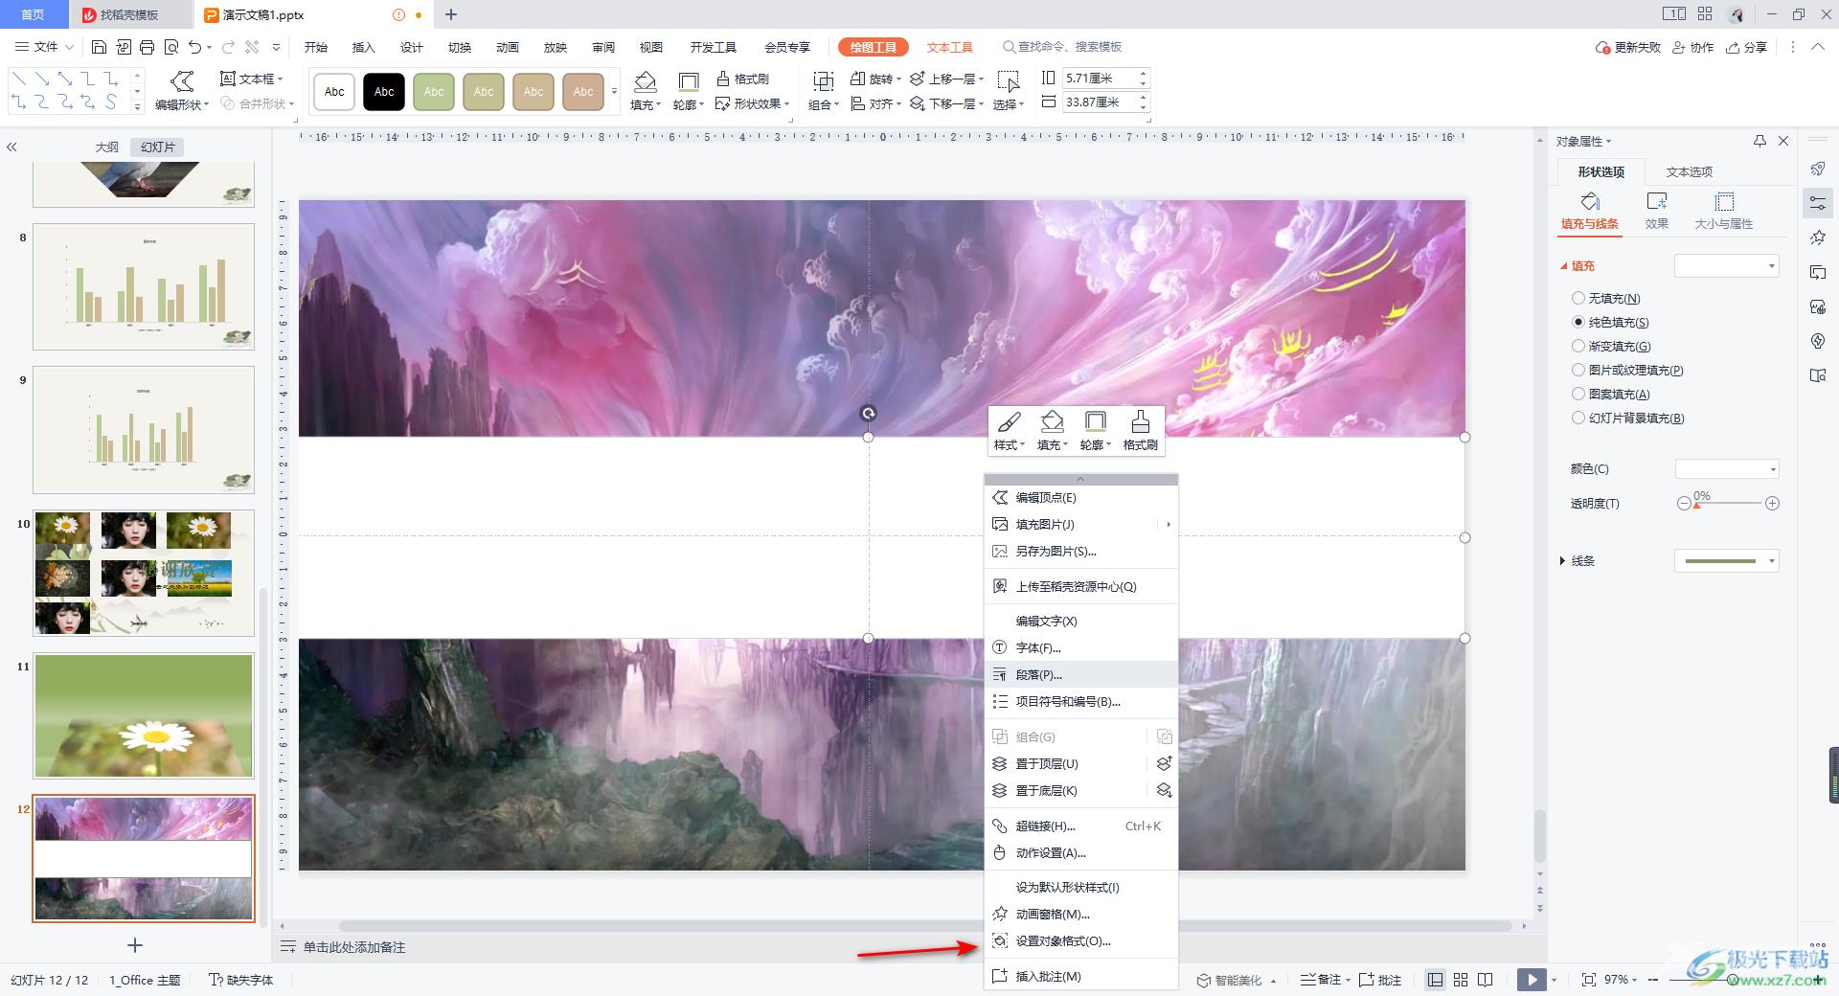Click the File (文件) menu button
This screenshot has height=996, width=1839.
tap(45, 47)
